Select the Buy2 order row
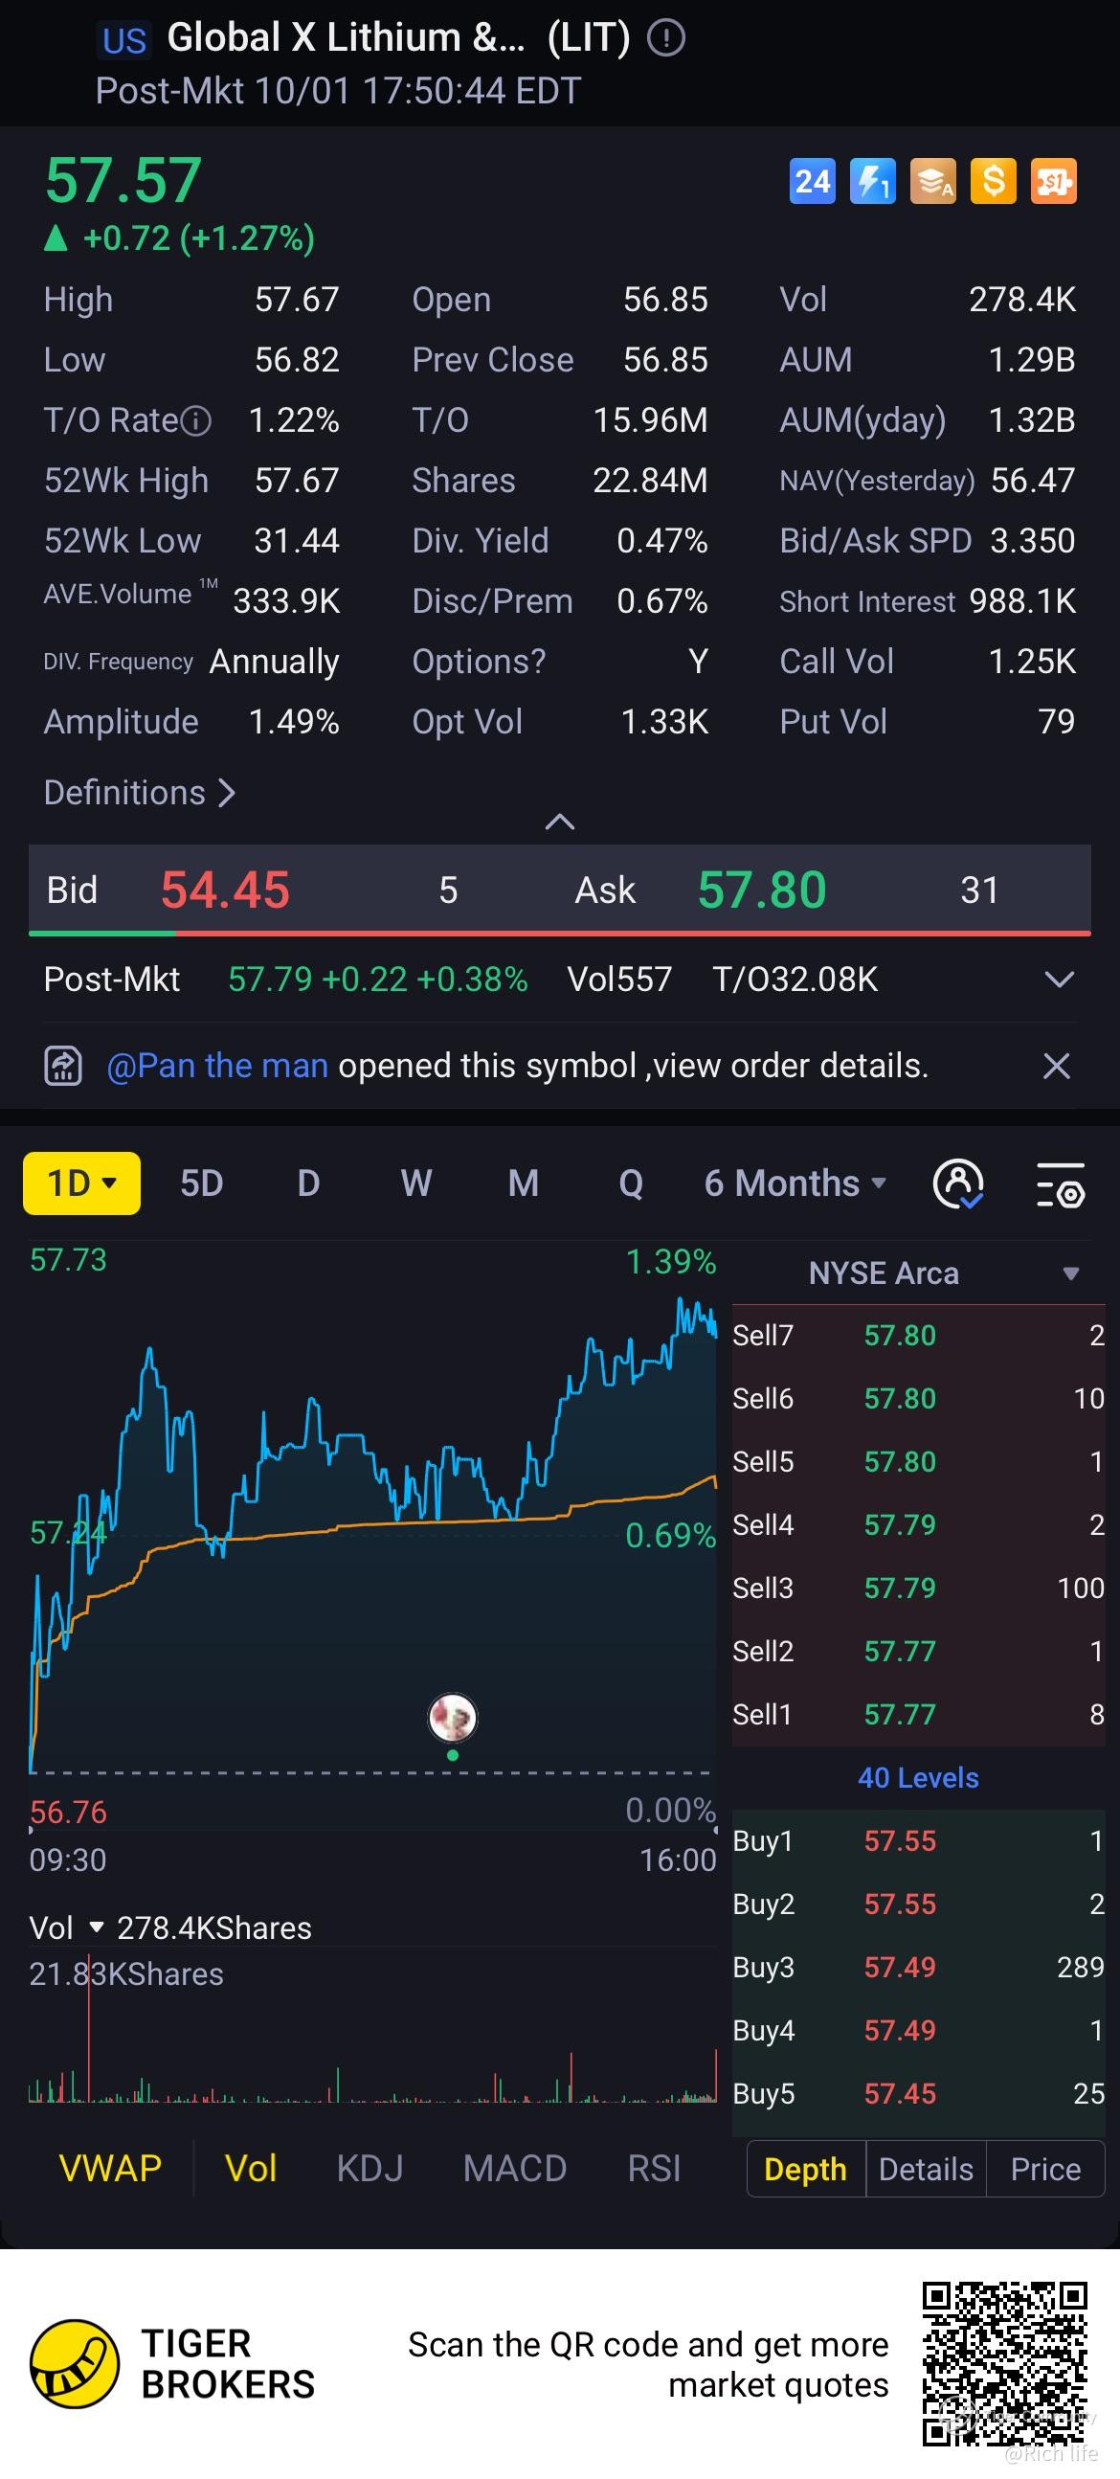Image resolution: width=1120 pixels, height=2479 pixels. pos(918,1904)
